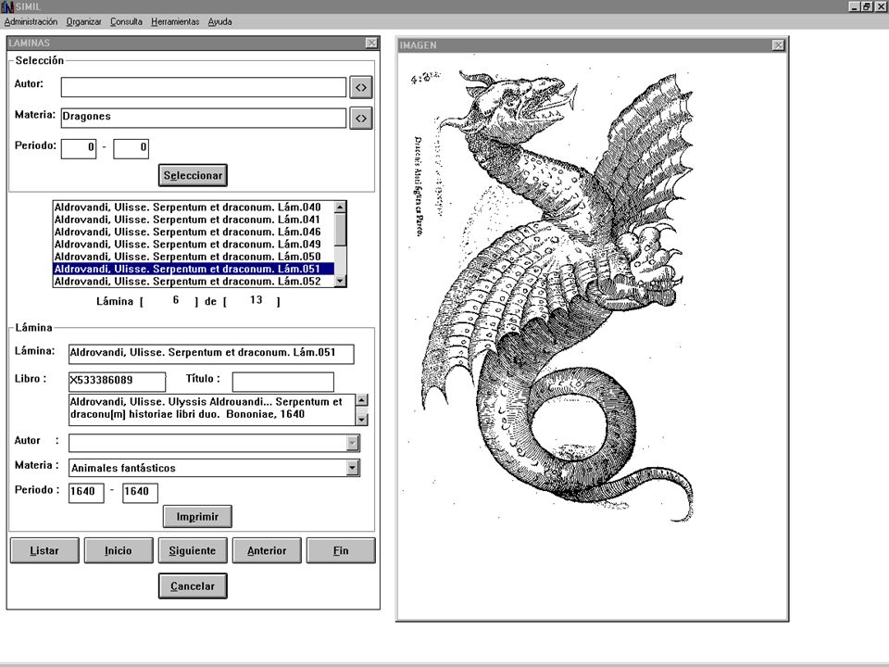The height and width of the screenshot is (667, 889).
Task: Click book description scroll up arrow
Action: point(361,400)
